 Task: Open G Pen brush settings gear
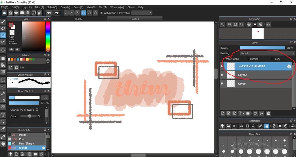pos(43,148)
